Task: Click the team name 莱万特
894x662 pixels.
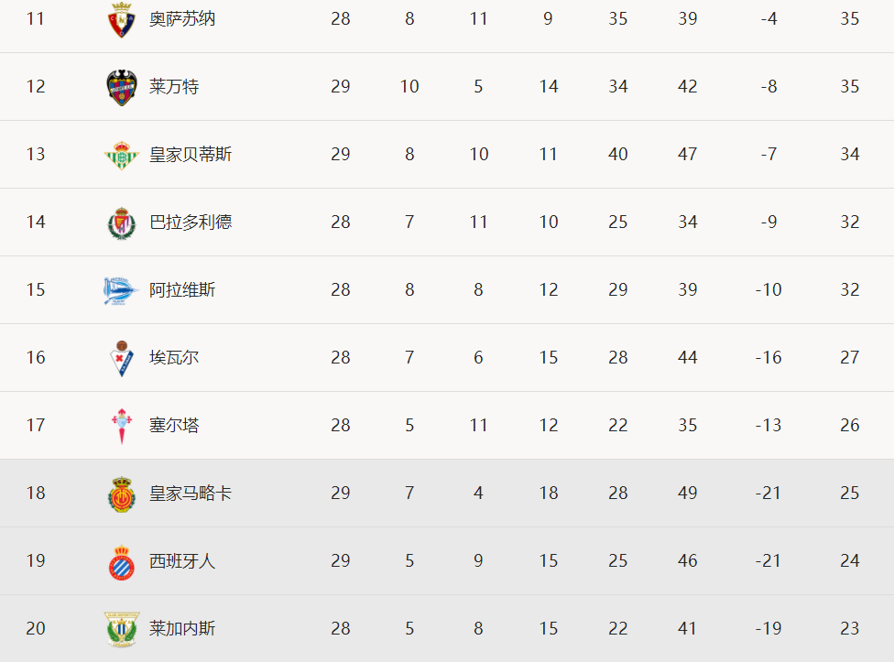Action: pyautogui.click(x=174, y=87)
